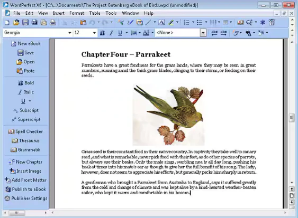This screenshot has height=218, width=298.
Task: Toggle Bold in the property bar
Action: [102, 33]
